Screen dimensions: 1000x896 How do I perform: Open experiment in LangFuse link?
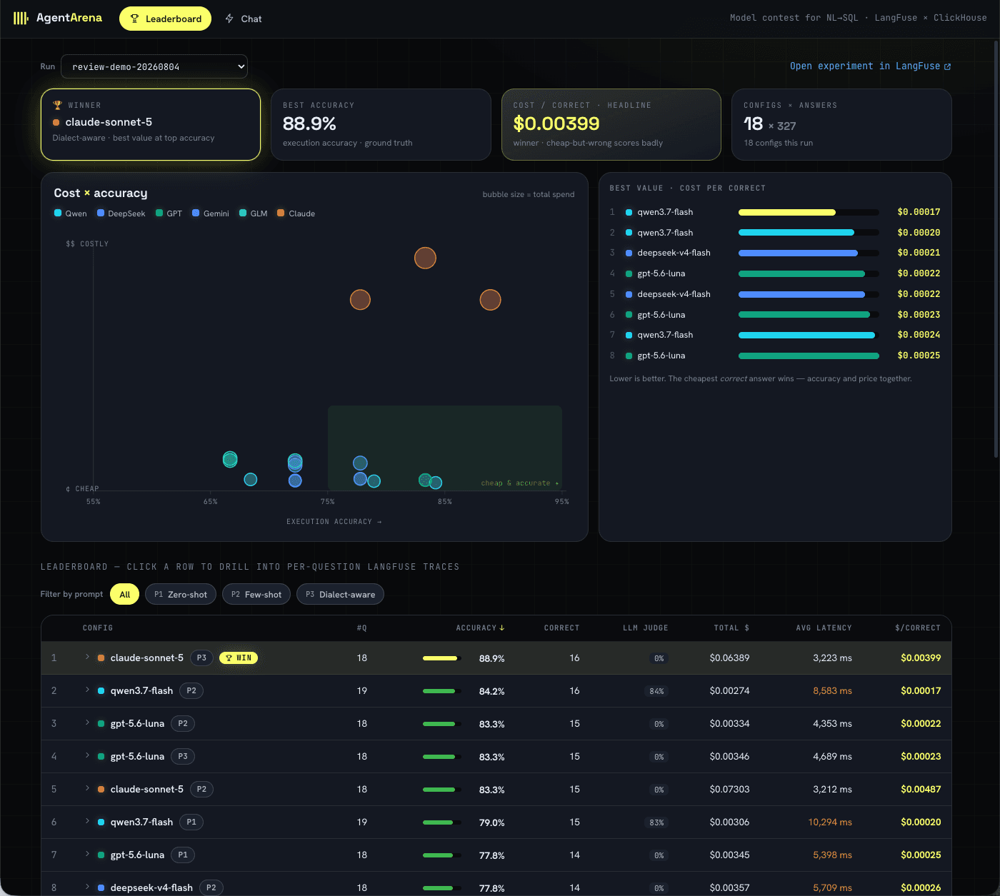point(870,66)
